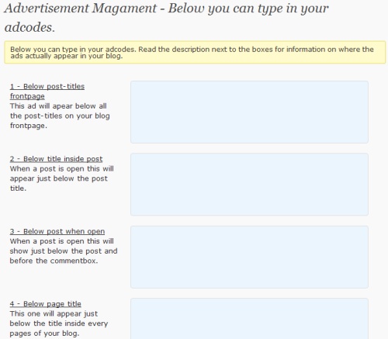Click the 'This one will appear just' description
This screenshot has height=339, width=388.
pos(54,313)
